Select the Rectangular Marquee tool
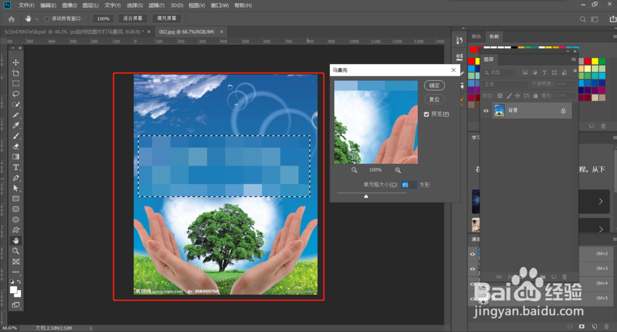The width and height of the screenshot is (617, 332). [x=16, y=83]
